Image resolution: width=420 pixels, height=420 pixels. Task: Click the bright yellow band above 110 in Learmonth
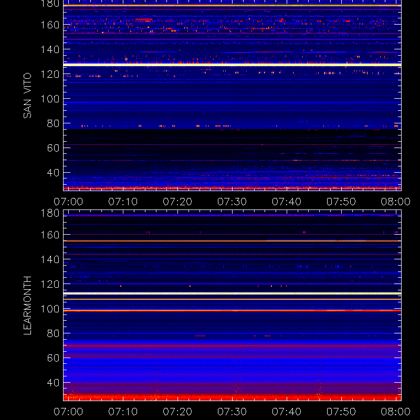click(x=232, y=293)
